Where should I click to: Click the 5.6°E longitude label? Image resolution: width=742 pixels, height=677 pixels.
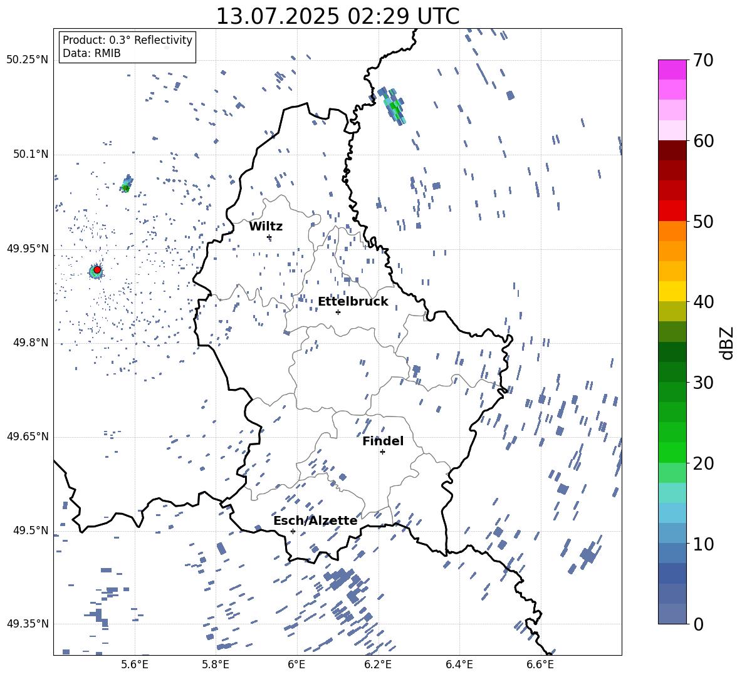click(x=134, y=664)
